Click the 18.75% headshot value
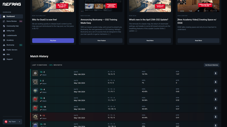227x127 pixels. click(145, 74)
